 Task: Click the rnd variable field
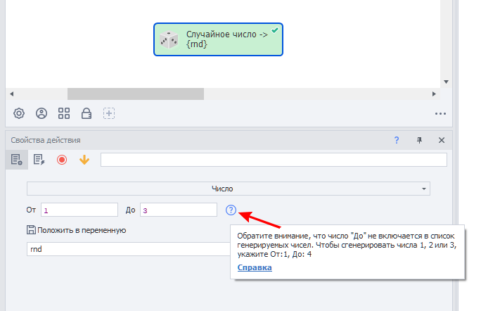click(128, 249)
